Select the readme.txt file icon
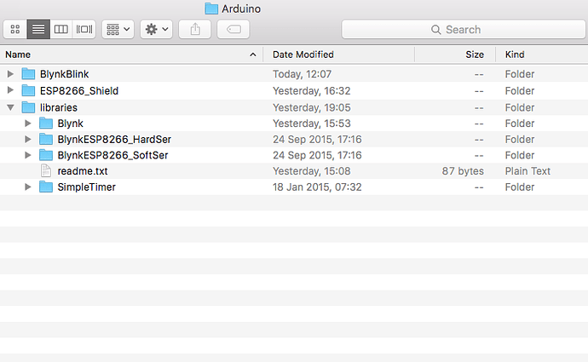Screen dimensions: 588x362 [46, 171]
